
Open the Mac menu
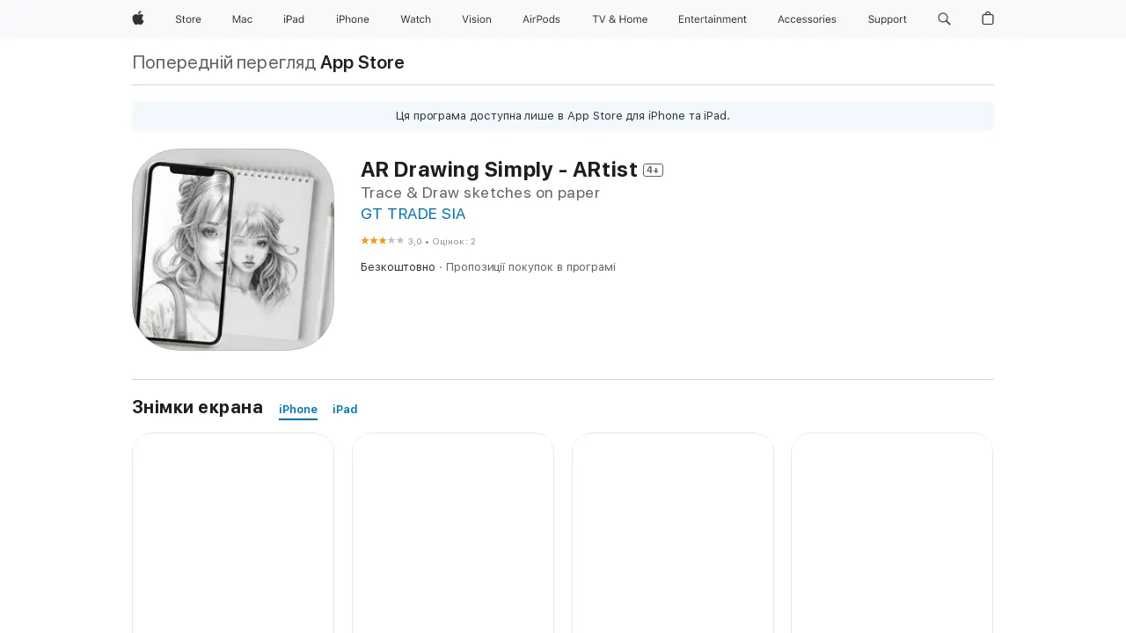[x=242, y=19]
